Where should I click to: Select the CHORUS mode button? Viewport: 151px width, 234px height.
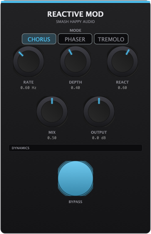(39, 39)
